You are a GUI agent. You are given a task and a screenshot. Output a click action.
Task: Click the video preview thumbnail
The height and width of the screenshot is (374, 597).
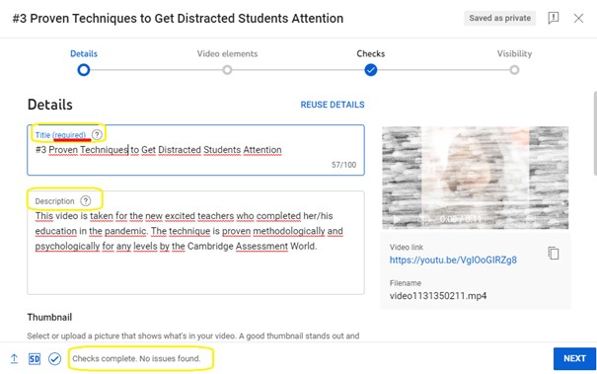coord(476,178)
